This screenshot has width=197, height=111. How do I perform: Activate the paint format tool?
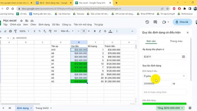pyautogui.click(x=15, y=31)
